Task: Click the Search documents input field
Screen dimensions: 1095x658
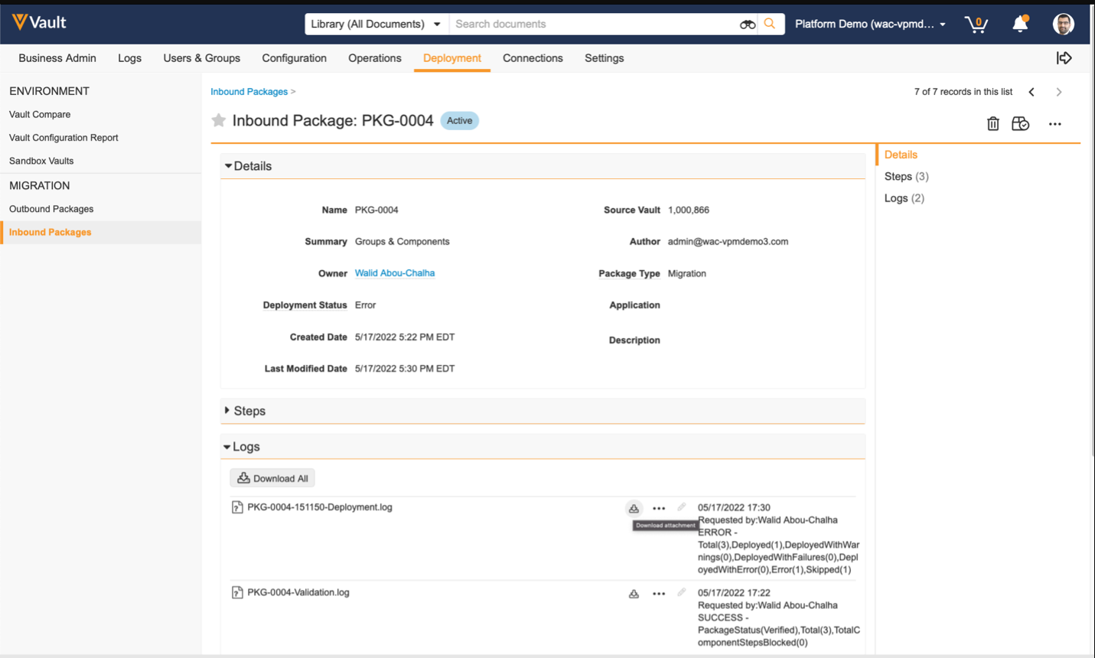Action: pyautogui.click(x=593, y=24)
